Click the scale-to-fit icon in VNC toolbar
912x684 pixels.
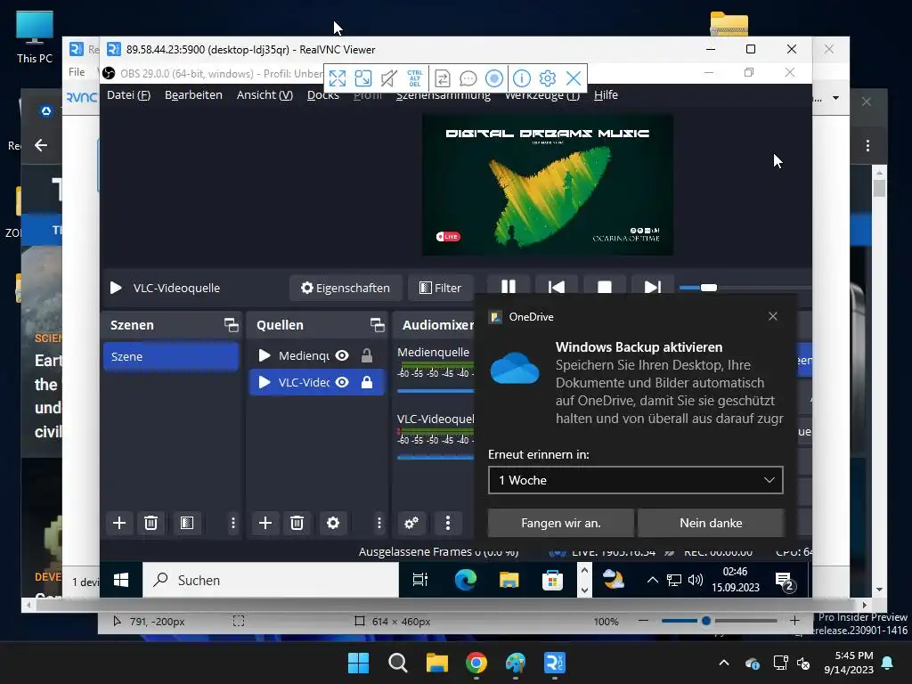pyautogui.click(x=363, y=78)
